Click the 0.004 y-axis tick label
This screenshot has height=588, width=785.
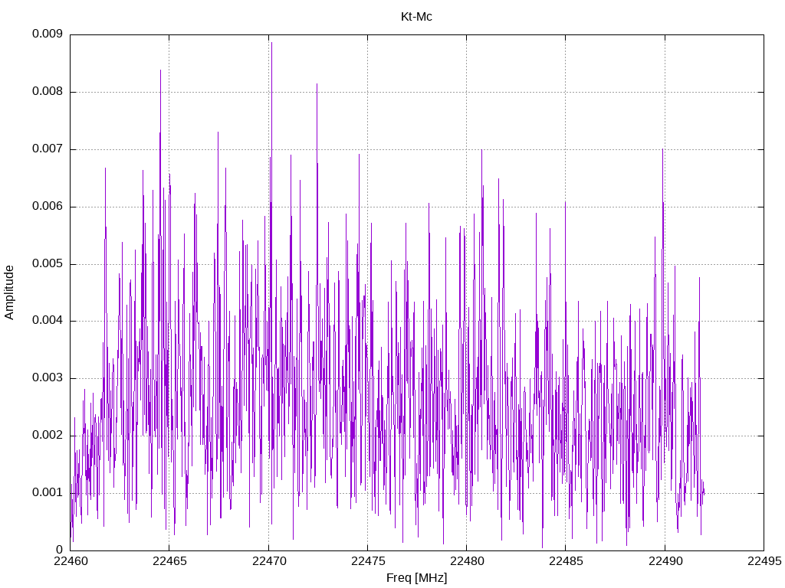pyautogui.click(x=48, y=321)
